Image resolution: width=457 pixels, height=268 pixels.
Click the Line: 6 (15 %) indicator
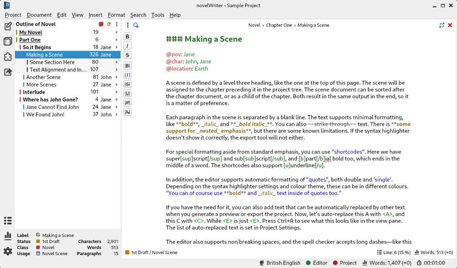click(394, 252)
